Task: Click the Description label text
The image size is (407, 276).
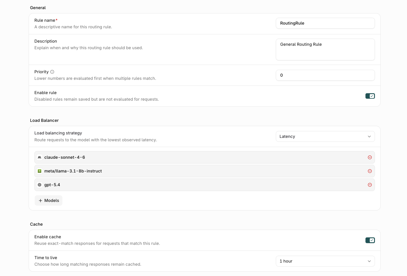Action: (x=46, y=41)
